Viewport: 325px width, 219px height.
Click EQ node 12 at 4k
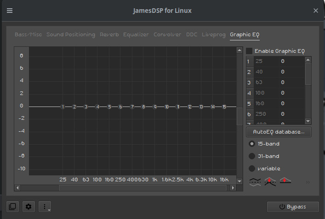coord(190,107)
